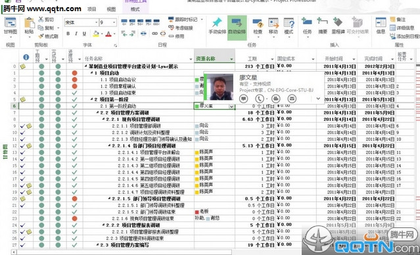
Task: Select Manually Schedule (手动安排)
Action: tap(218, 26)
